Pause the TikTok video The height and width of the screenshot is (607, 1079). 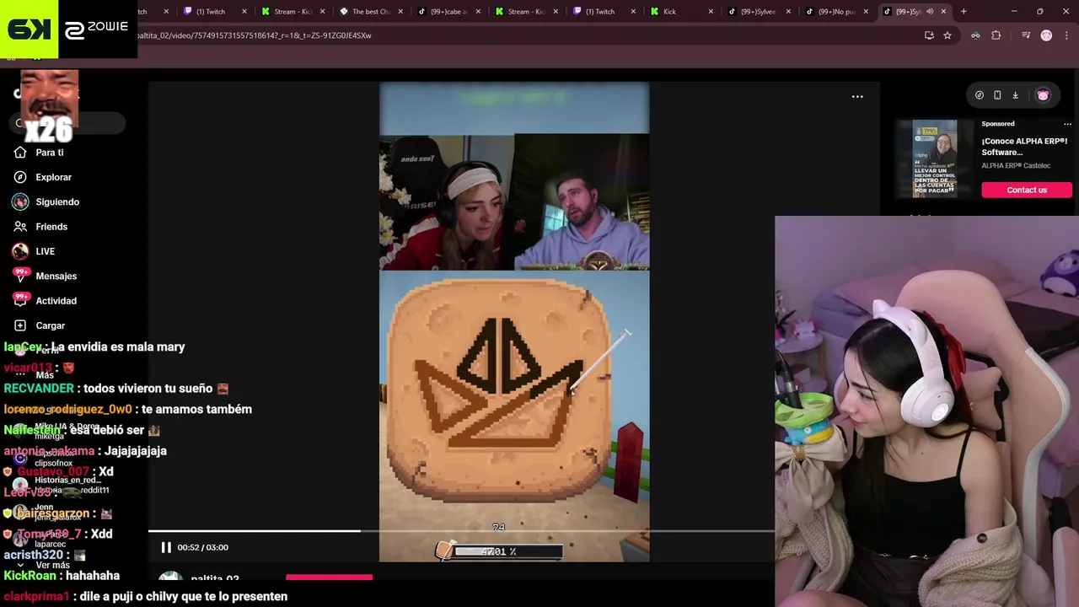[x=166, y=547]
